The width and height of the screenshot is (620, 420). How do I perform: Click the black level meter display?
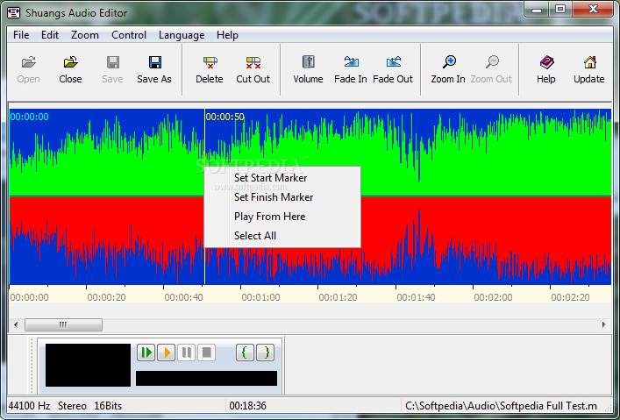(x=88, y=365)
